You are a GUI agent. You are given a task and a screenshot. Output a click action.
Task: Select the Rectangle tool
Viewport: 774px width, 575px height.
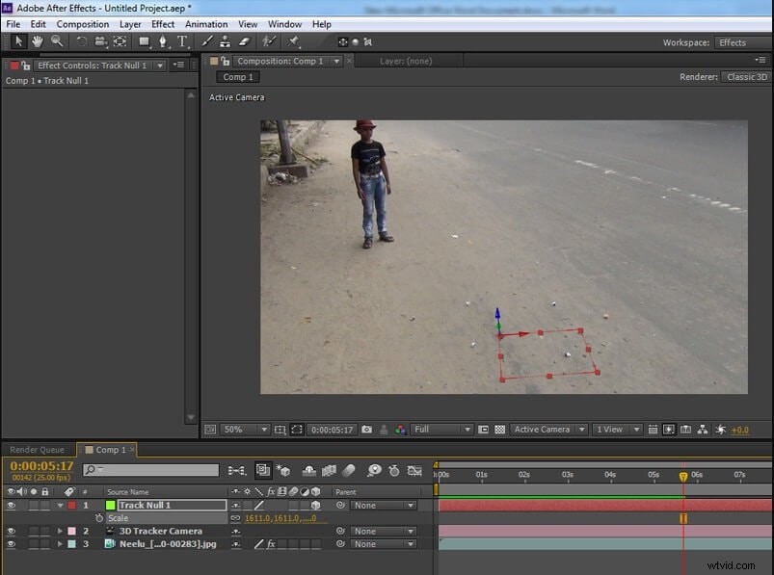pyautogui.click(x=145, y=41)
